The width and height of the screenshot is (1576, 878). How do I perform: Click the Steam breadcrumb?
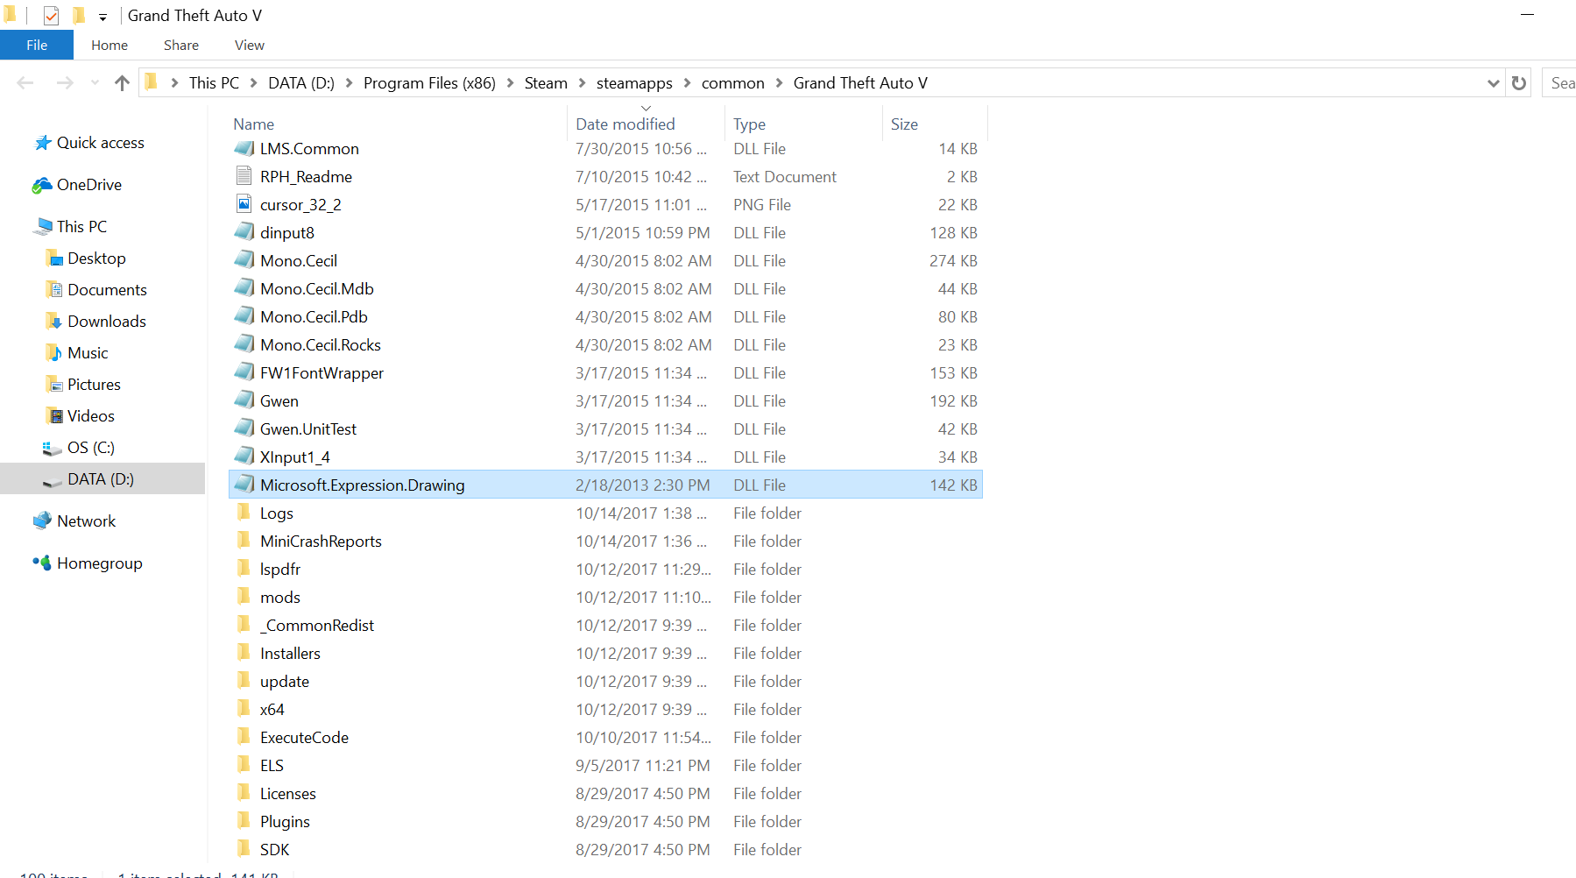(546, 83)
